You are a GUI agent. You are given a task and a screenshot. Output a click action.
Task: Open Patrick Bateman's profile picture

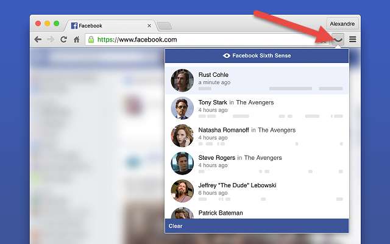(182, 213)
